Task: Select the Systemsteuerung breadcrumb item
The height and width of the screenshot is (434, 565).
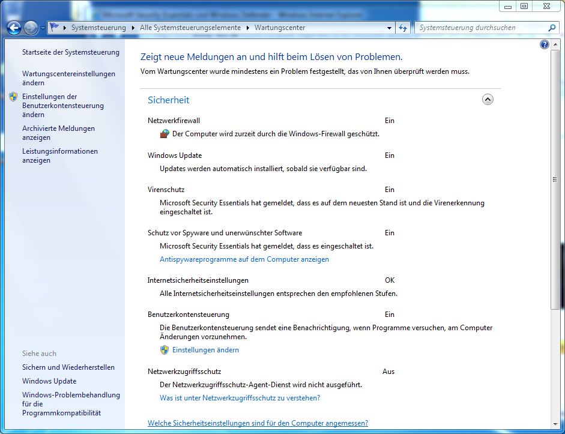Action: pos(98,28)
